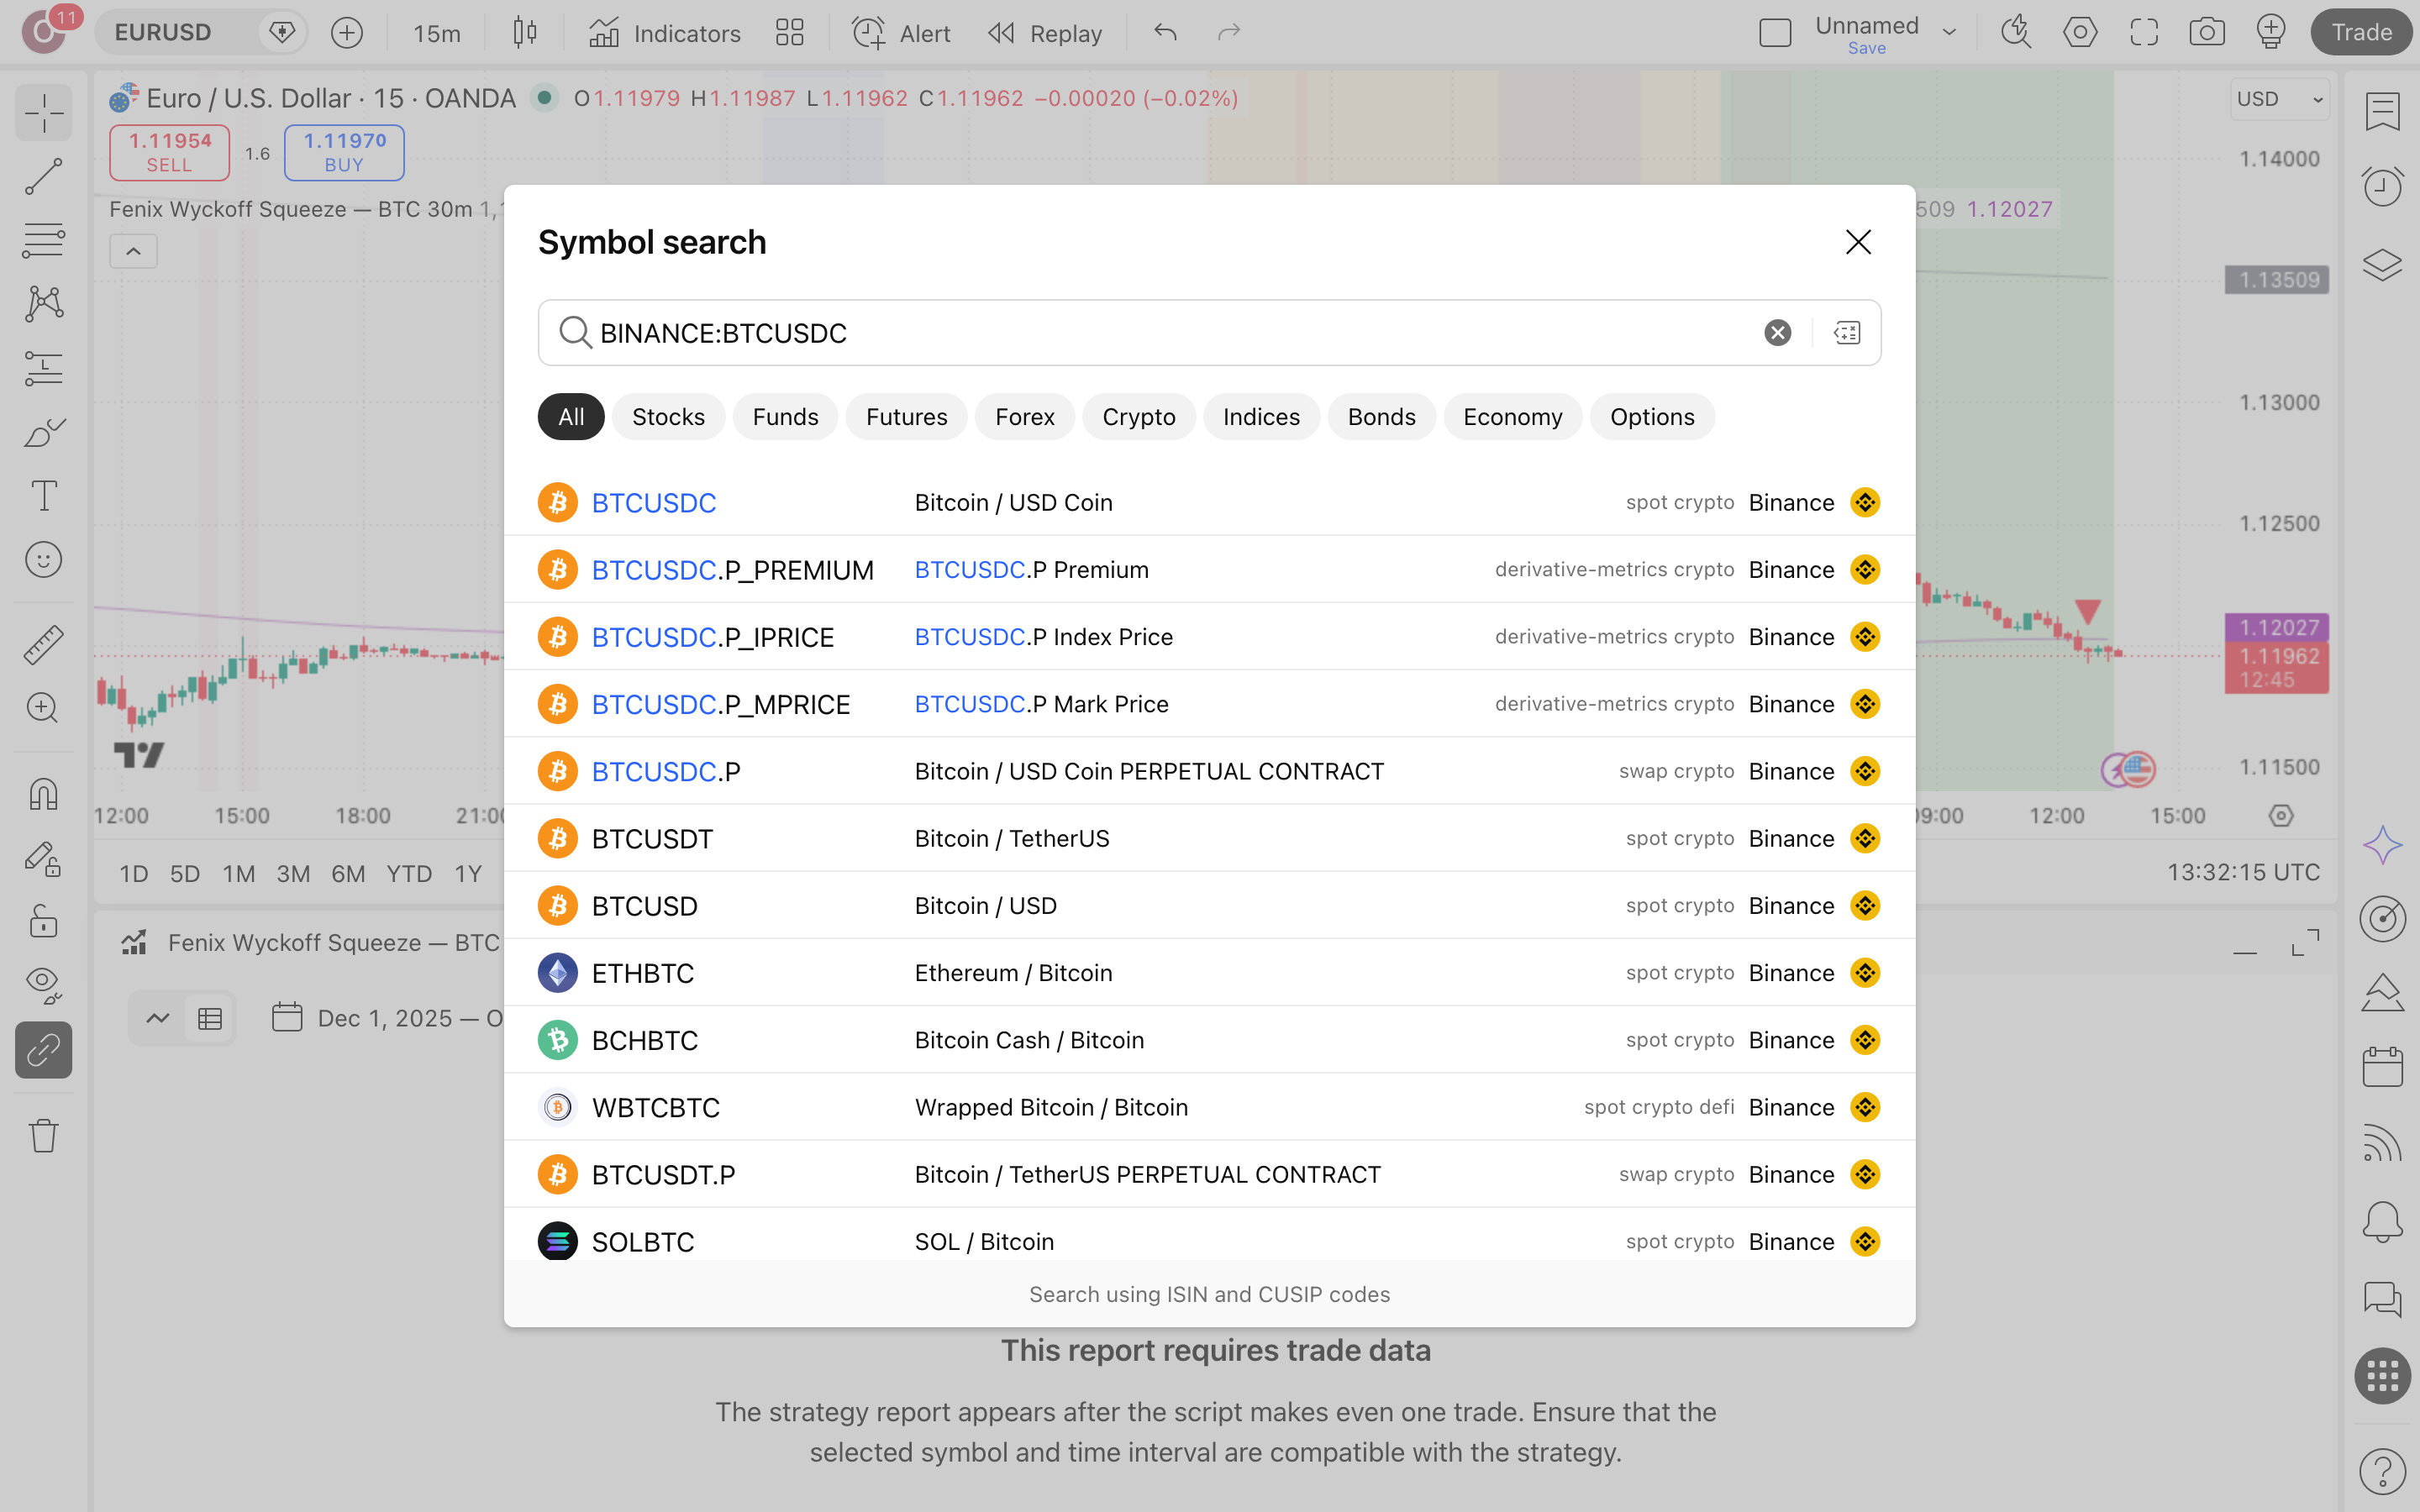Choose the ETHBTC Ethereum / Bitcoin result
The image size is (2420, 1512).
click(1209, 973)
